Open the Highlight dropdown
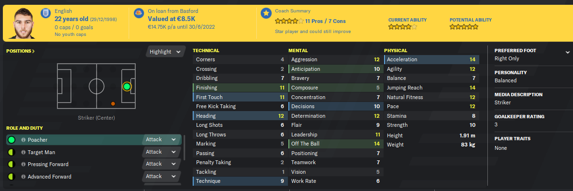 coord(165,52)
